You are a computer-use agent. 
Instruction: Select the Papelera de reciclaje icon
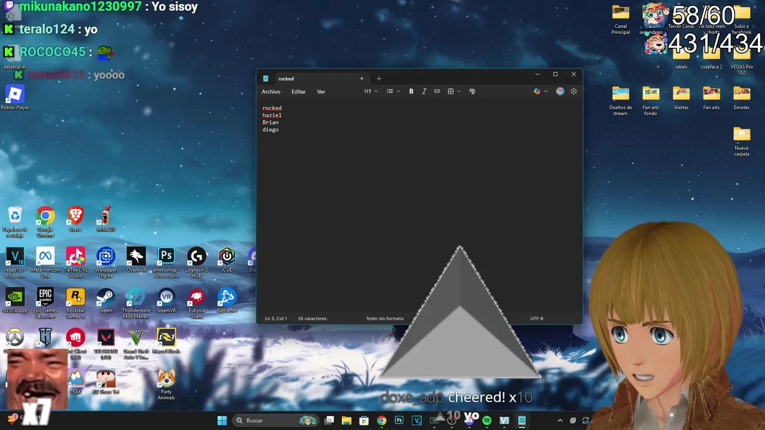pyautogui.click(x=15, y=222)
